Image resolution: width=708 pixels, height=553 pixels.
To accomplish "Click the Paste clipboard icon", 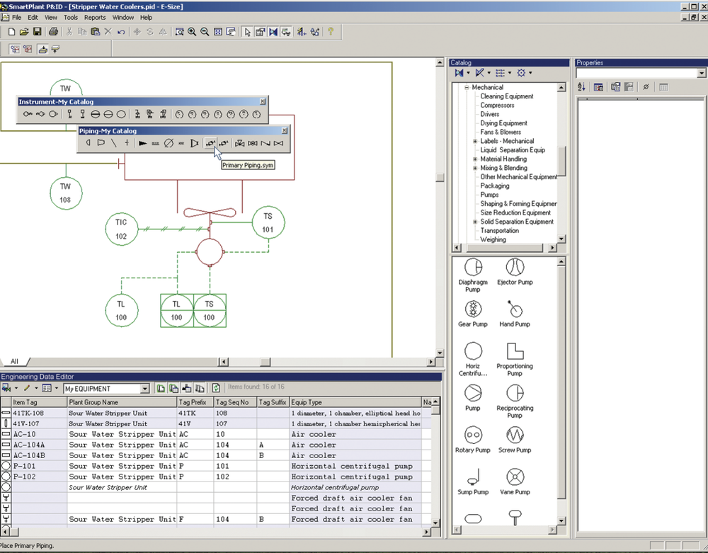I will pyautogui.click(x=95, y=32).
